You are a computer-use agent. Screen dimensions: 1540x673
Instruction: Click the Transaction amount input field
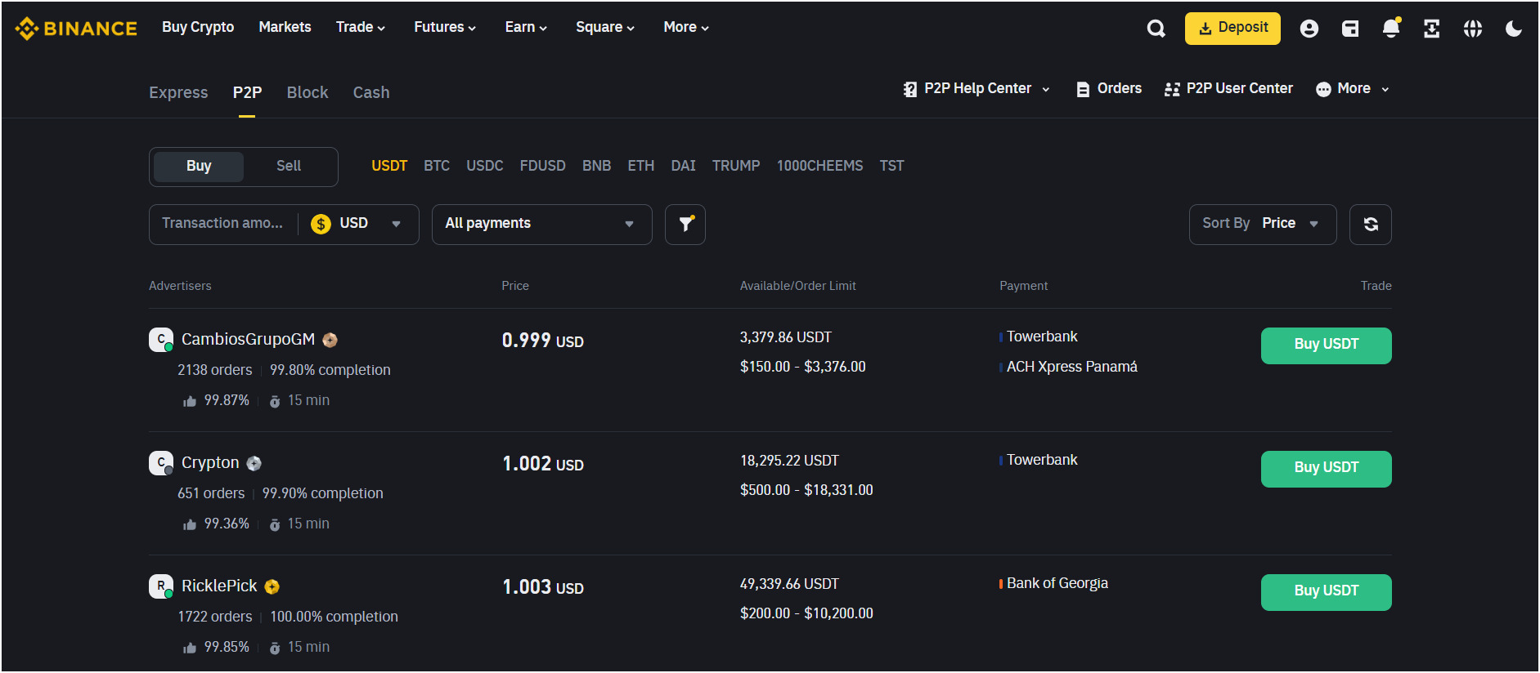[x=222, y=224]
